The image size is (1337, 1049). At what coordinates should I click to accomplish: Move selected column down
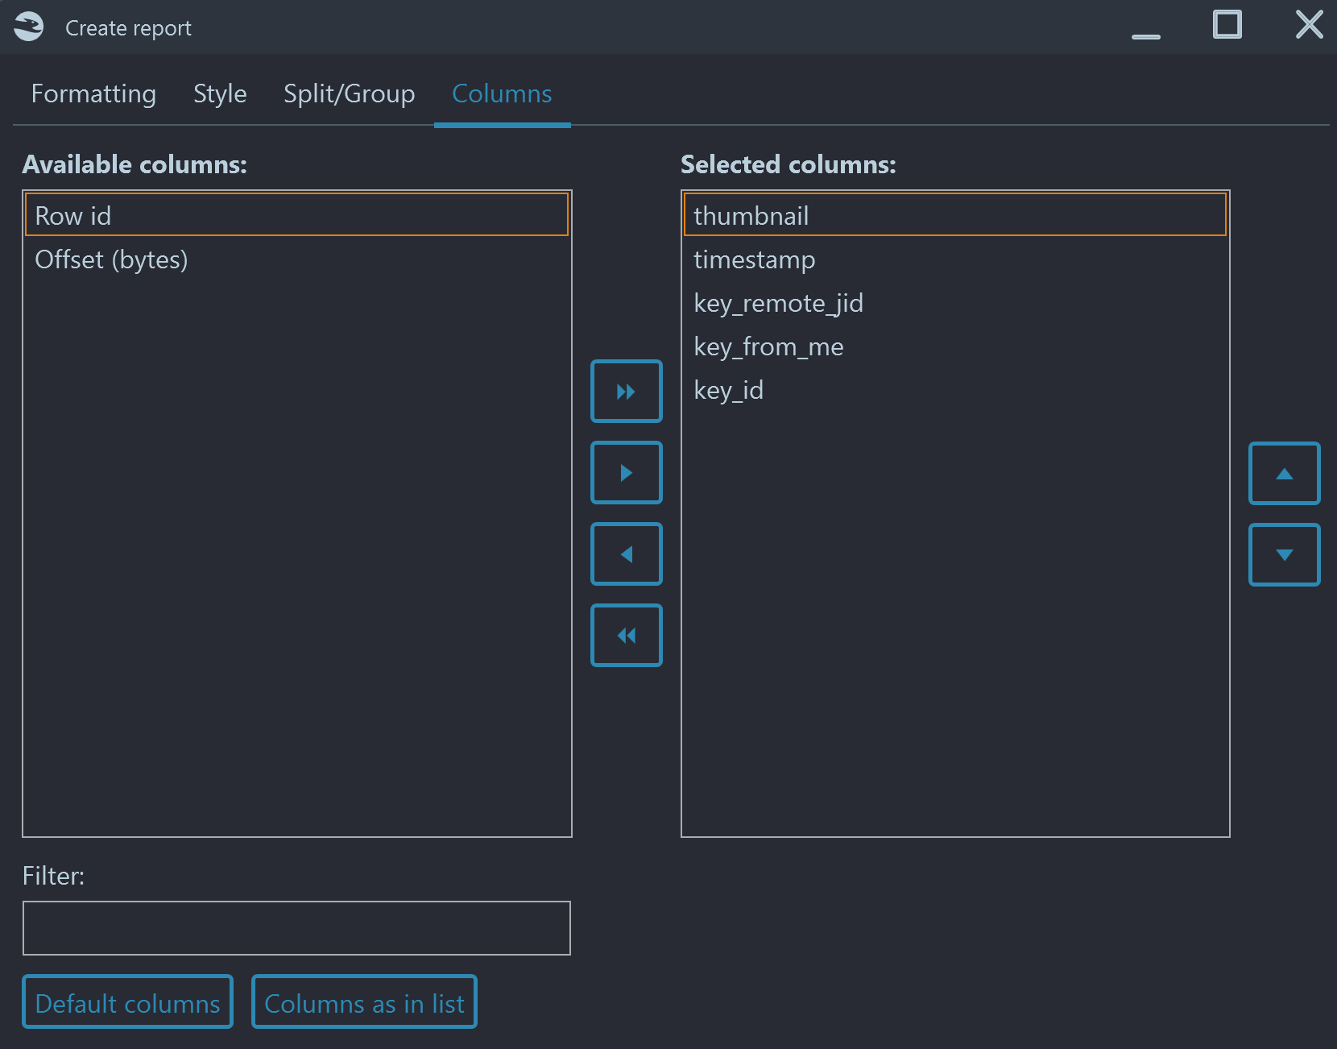1285,555
